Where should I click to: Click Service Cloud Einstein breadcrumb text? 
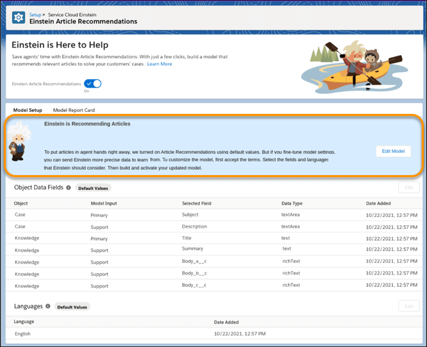click(72, 15)
